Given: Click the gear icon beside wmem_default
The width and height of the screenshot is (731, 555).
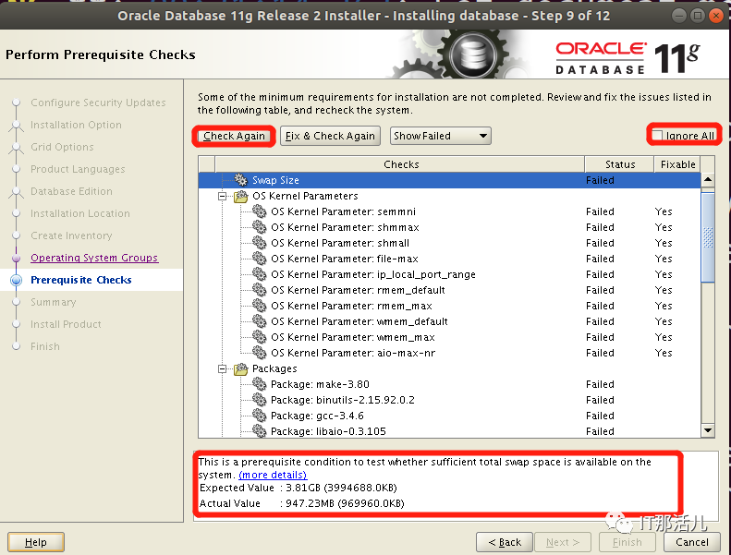Looking at the screenshot, I should pyautogui.click(x=259, y=321).
